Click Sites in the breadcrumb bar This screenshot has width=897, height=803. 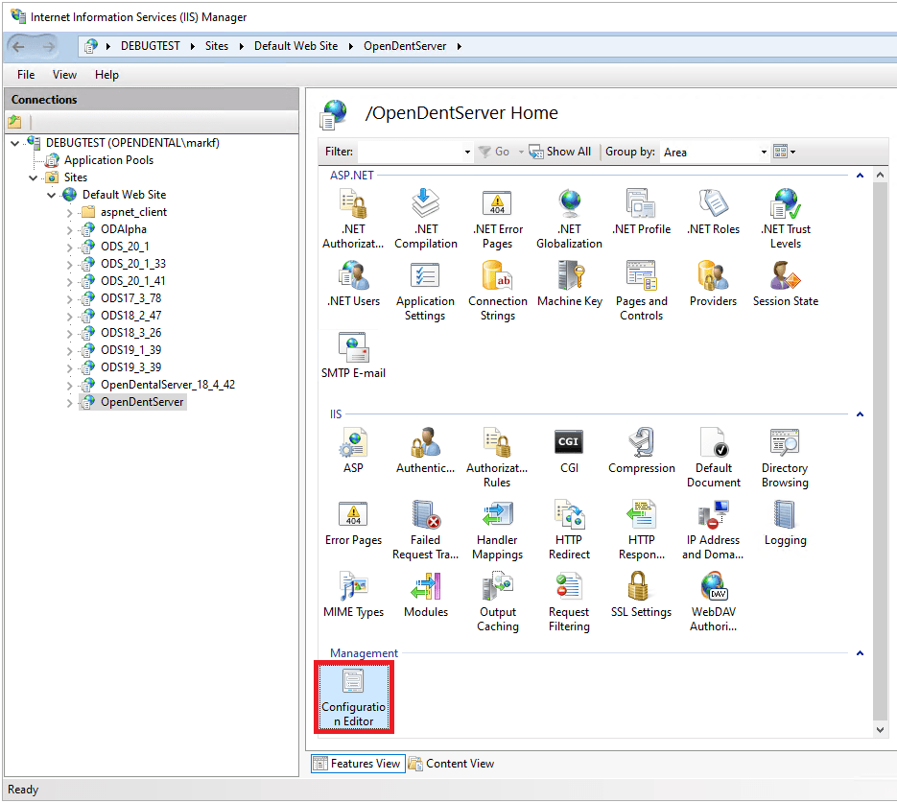(217, 44)
